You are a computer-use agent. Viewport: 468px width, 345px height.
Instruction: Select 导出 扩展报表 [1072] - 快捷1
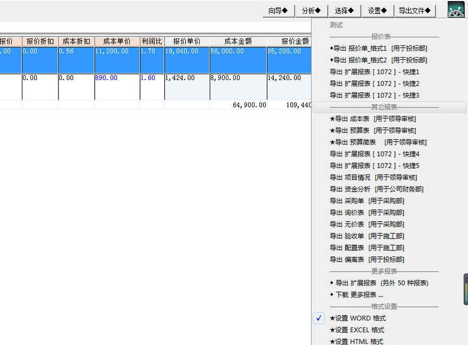(x=374, y=72)
